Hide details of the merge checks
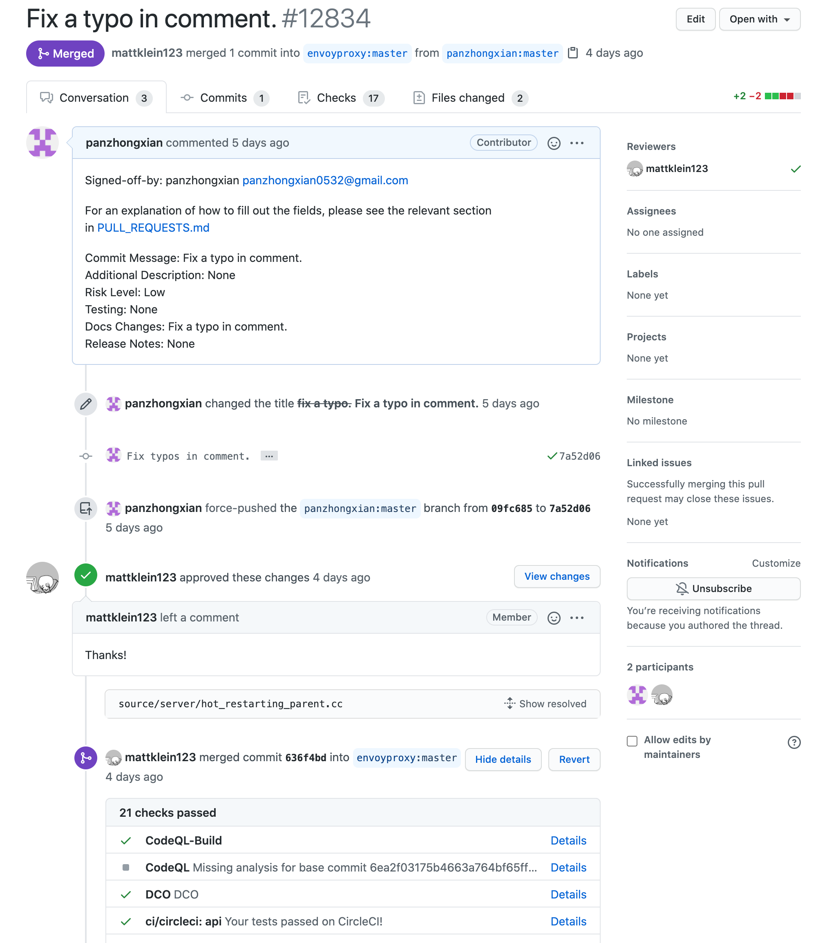This screenshot has height=943, width=827. [503, 760]
